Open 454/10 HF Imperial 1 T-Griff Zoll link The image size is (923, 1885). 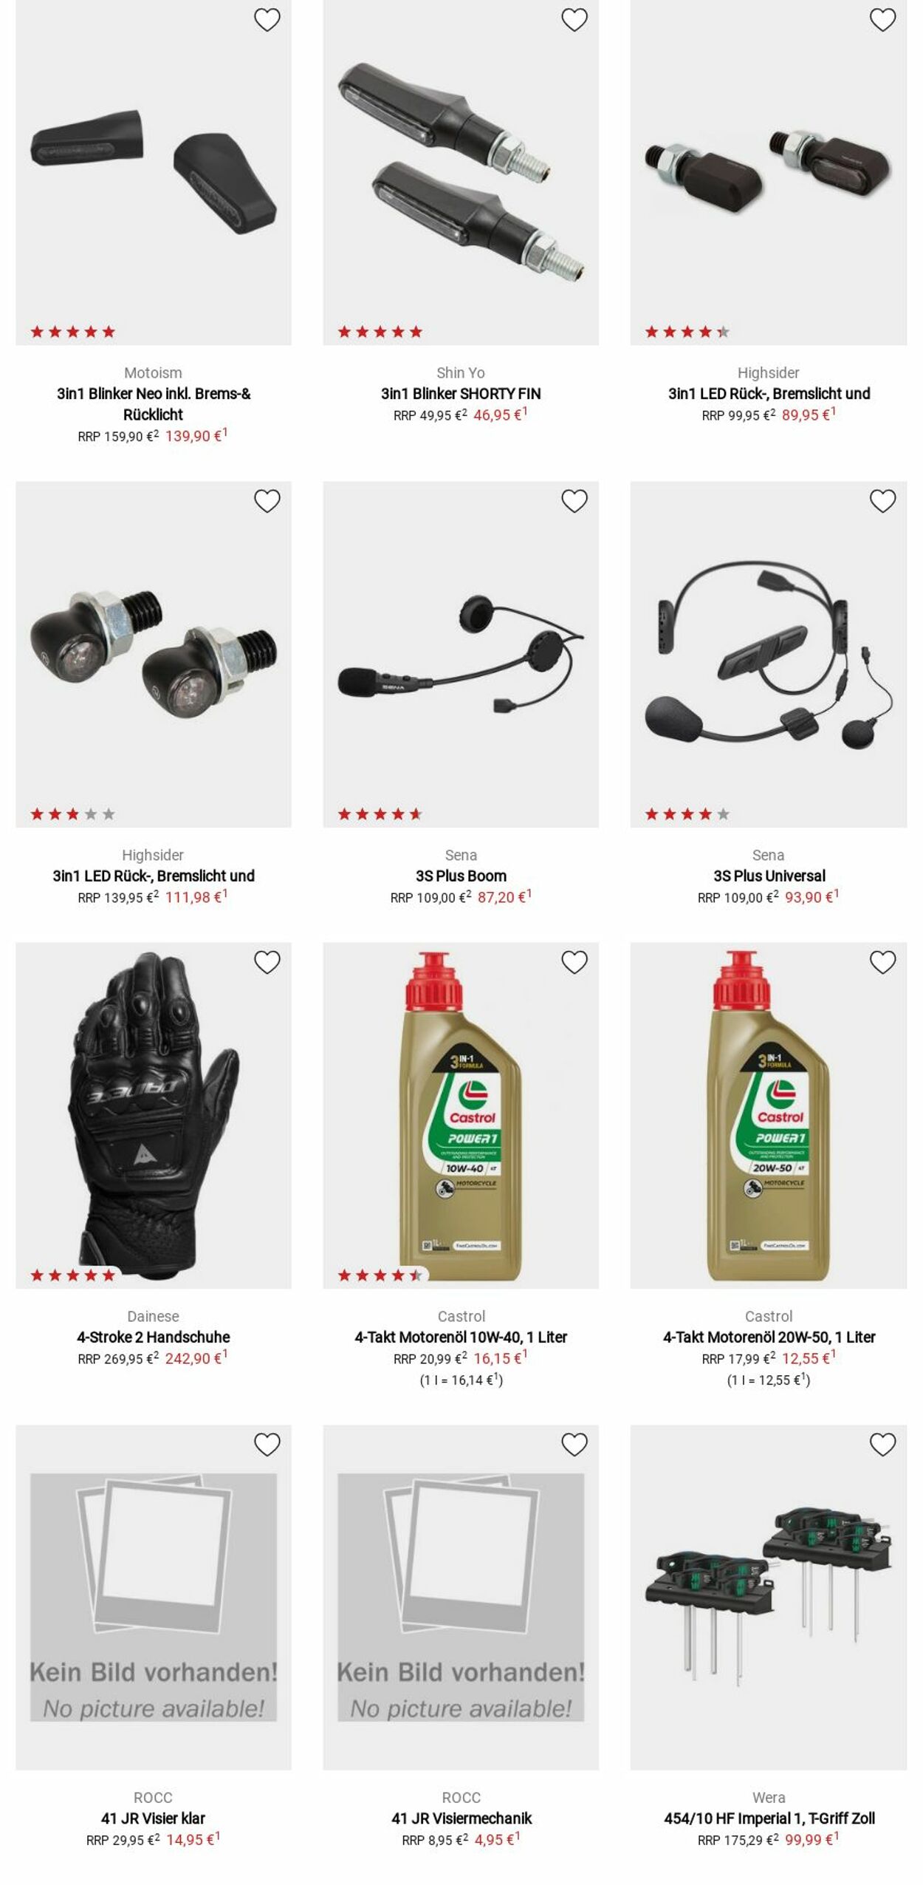(x=769, y=1818)
